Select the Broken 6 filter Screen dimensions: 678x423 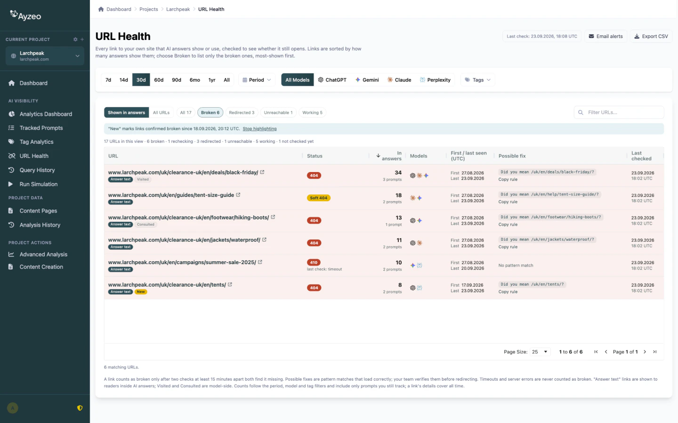tap(210, 113)
